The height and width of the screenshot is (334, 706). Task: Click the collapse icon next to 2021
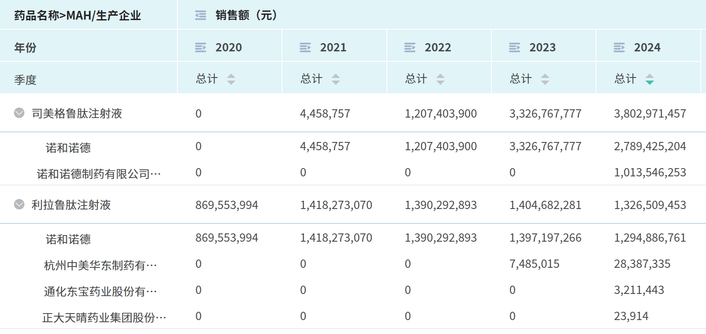click(305, 47)
